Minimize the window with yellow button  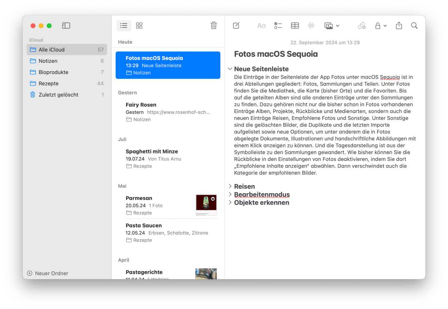point(41,26)
